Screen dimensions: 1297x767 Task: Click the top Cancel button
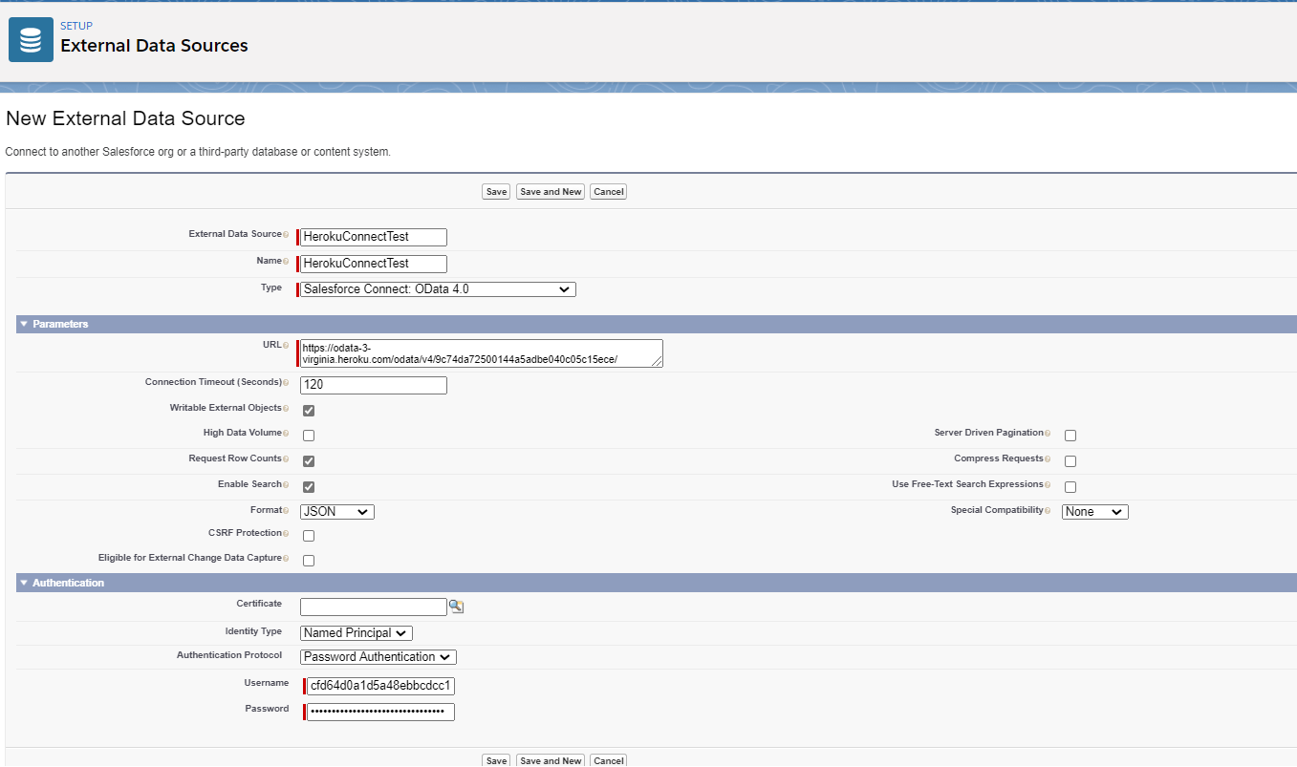pos(608,192)
